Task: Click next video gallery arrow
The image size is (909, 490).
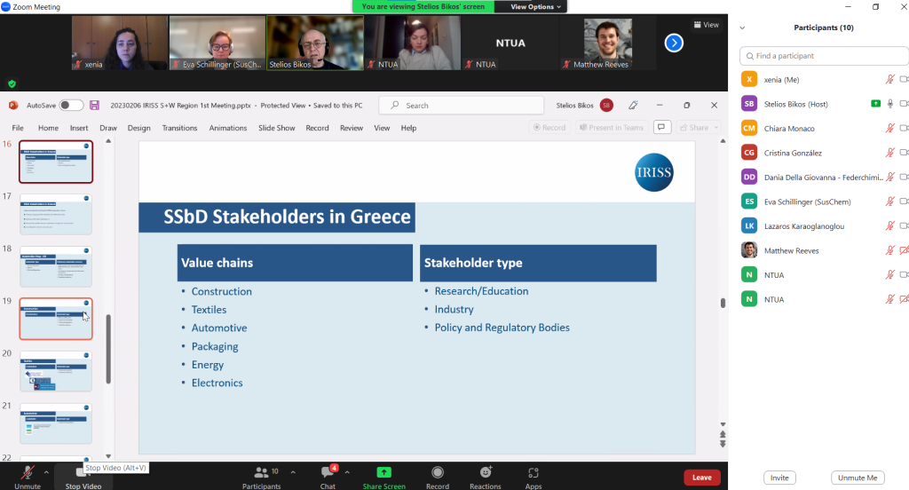Action: click(674, 43)
